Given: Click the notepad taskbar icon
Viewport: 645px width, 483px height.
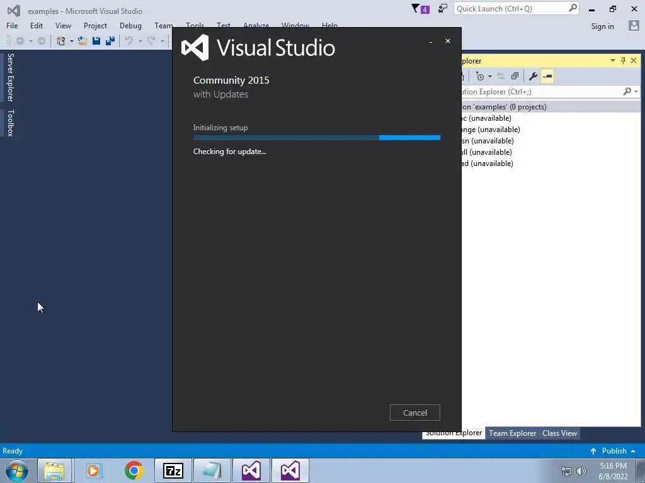Looking at the screenshot, I should pos(212,470).
